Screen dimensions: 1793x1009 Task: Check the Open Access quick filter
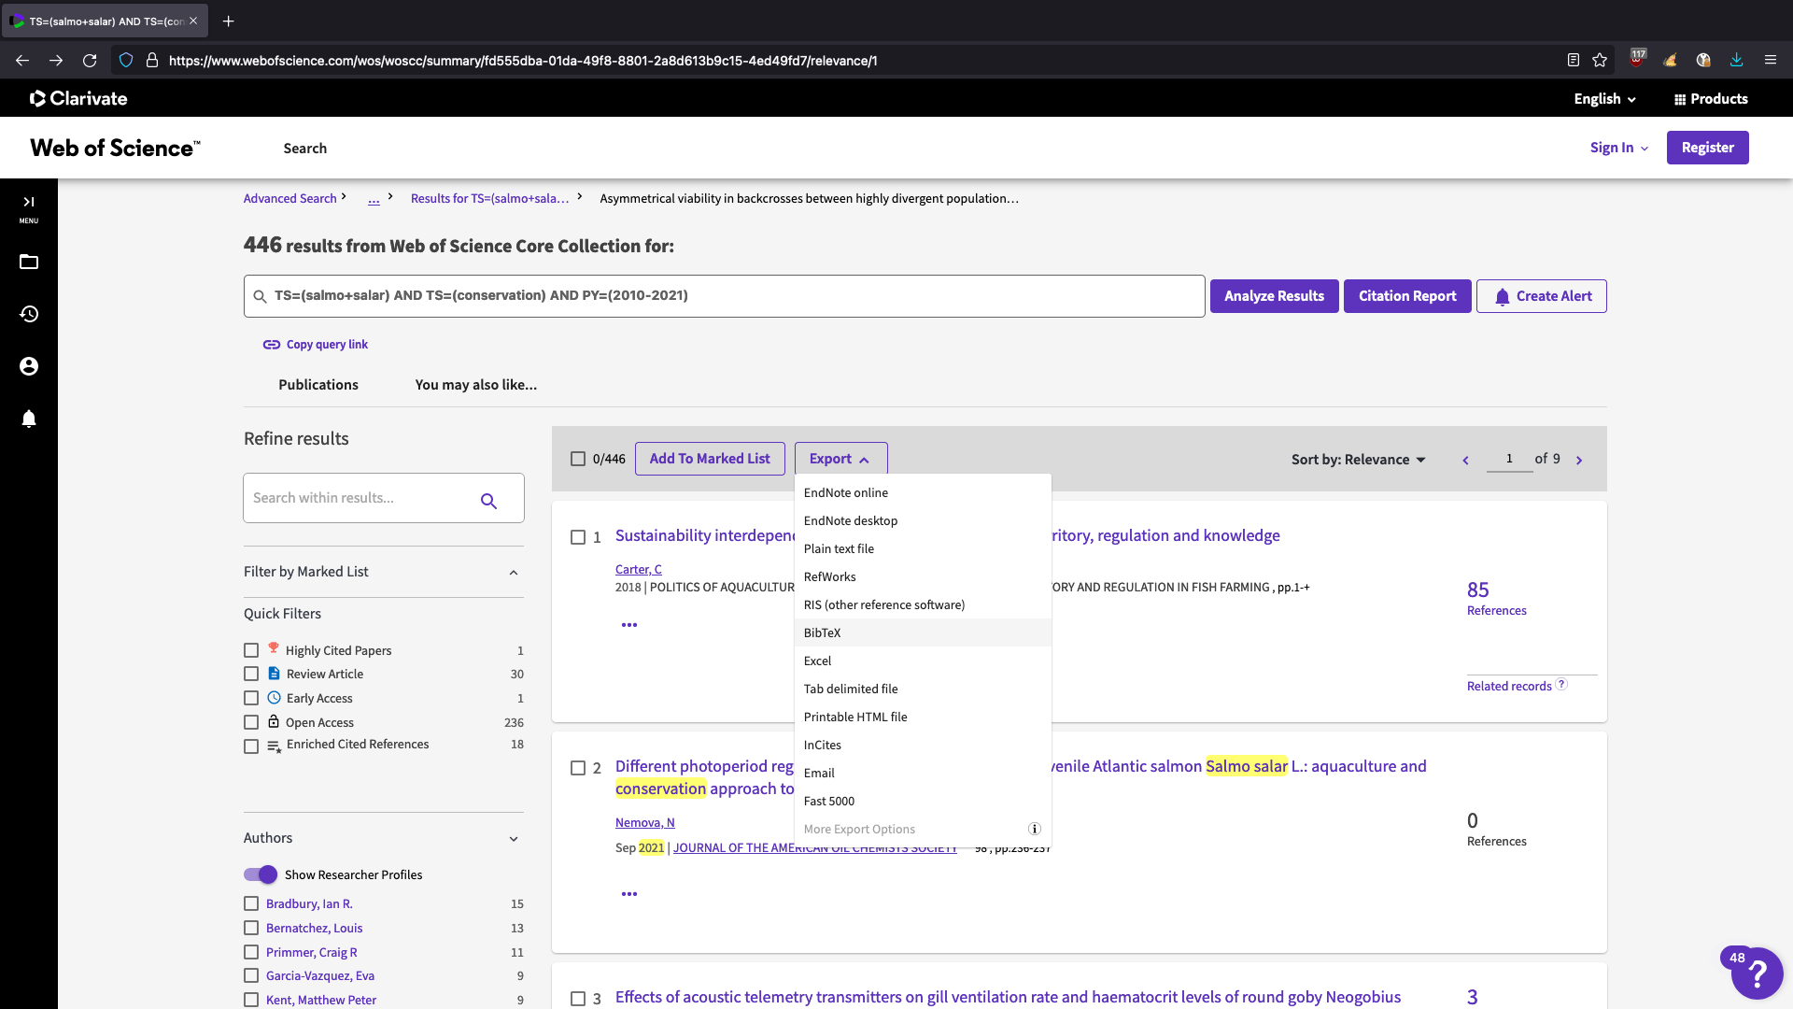tap(251, 722)
